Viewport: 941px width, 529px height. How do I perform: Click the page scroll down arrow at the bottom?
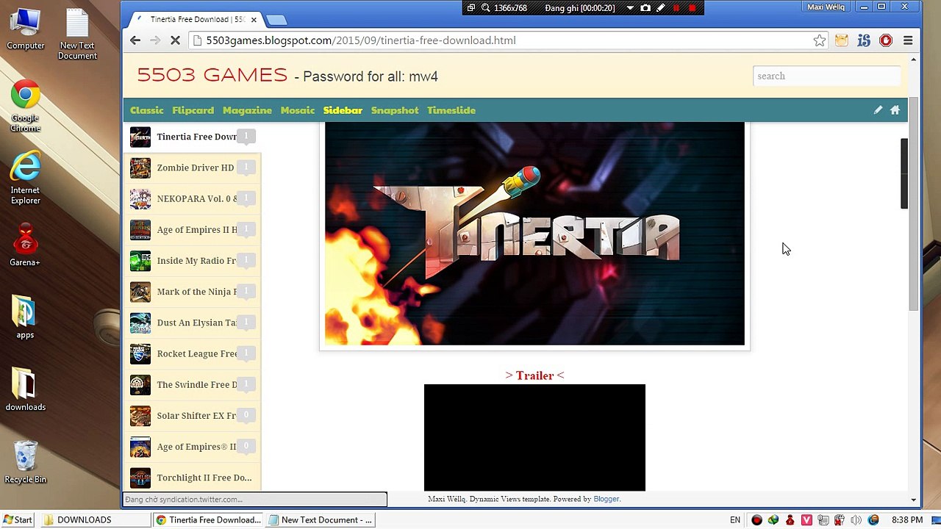913,500
